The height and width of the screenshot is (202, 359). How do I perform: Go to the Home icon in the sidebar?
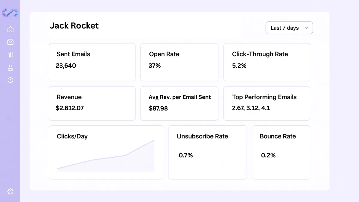[x=10, y=29]
